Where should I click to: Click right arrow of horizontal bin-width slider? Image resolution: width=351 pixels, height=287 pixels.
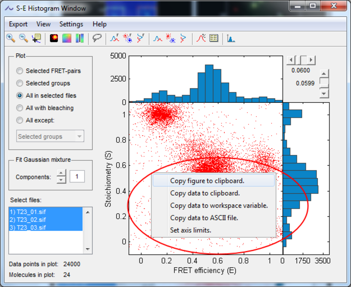coord(312,60)
